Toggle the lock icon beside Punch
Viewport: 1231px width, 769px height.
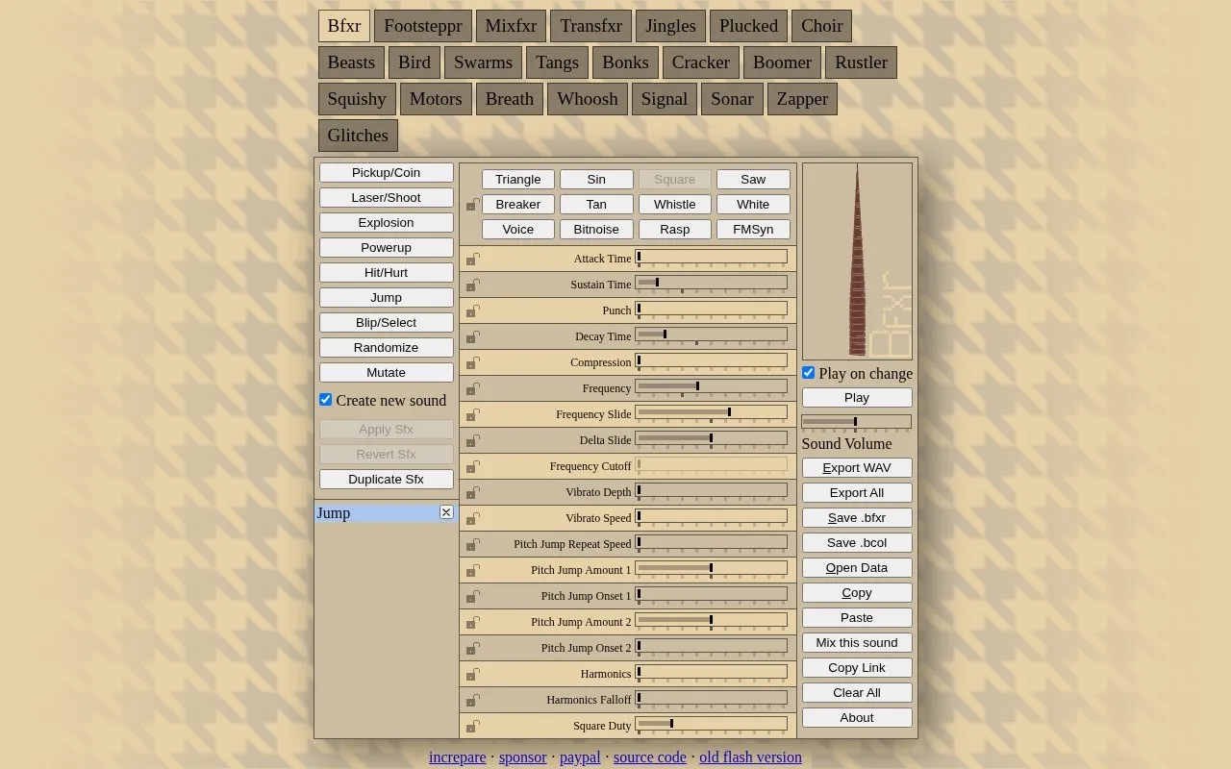(x=473, y=311)
